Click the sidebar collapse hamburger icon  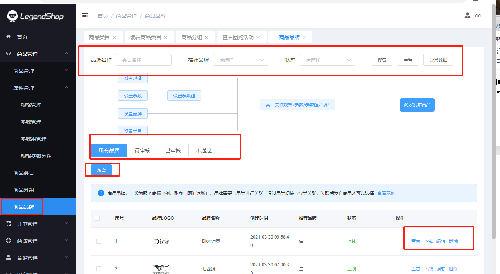[85, 16]
